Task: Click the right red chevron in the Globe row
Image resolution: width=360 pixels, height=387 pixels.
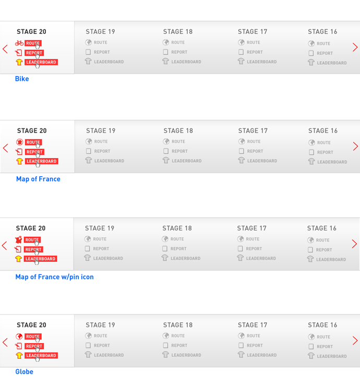Action: tap(355, 341)
